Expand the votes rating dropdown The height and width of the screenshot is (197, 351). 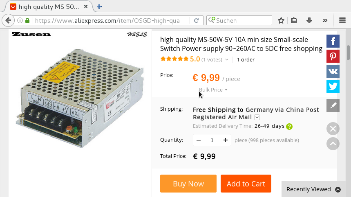[227, 60]
